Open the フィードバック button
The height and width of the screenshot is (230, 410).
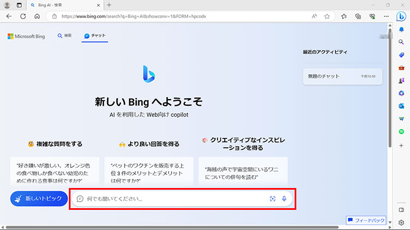click(x=366, y=220)
